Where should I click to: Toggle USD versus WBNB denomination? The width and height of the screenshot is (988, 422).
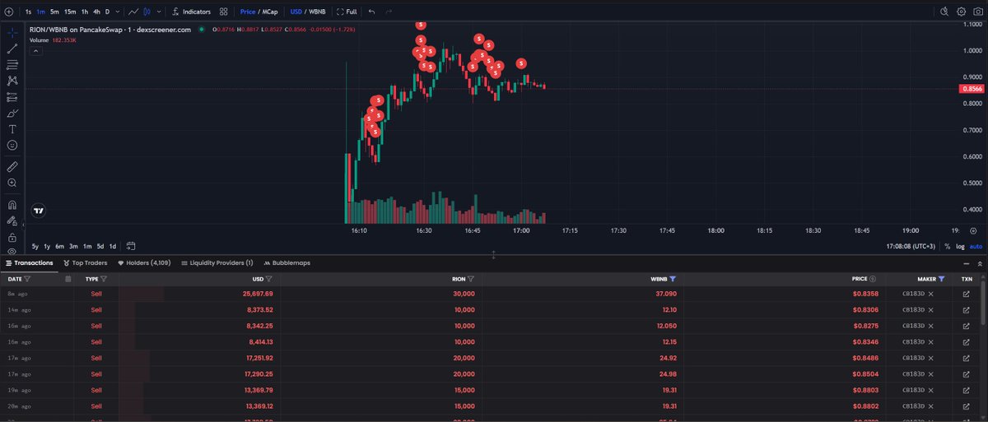point(308,12)
